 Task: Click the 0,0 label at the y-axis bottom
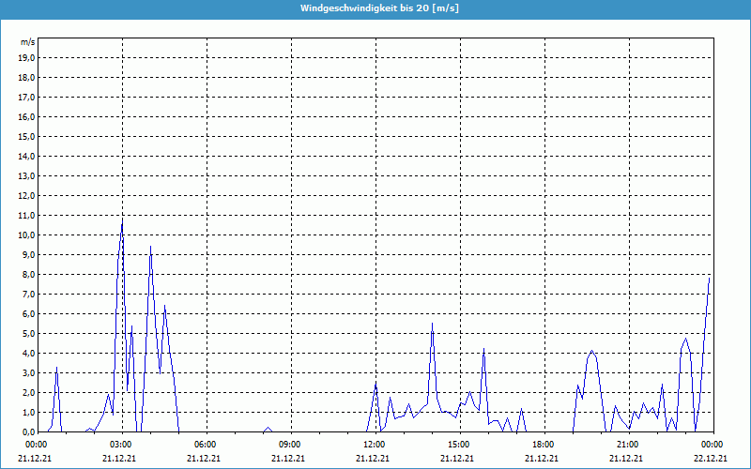point(28,431)
